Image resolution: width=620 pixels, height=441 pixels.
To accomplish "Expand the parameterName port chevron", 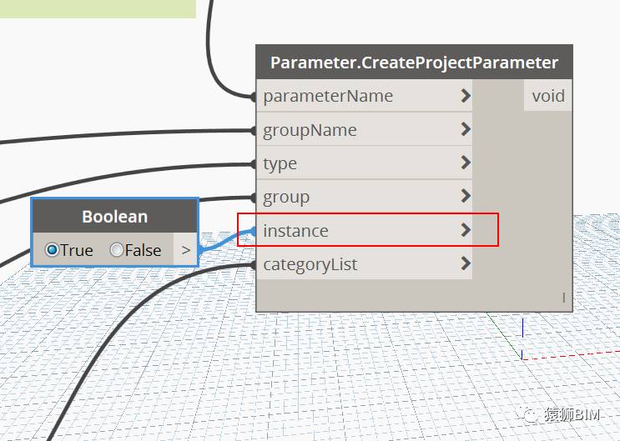I will click(466, 96).
